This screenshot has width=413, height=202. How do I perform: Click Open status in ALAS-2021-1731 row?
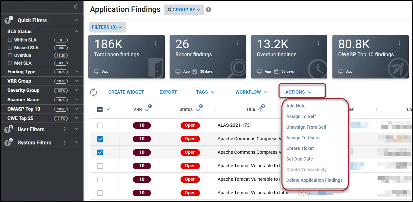190,125
